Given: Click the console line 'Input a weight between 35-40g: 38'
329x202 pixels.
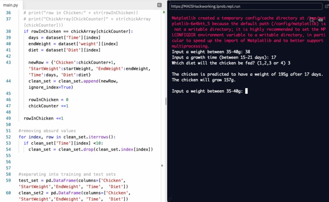Looking at the screenshot, I should [x=211, y=51].
